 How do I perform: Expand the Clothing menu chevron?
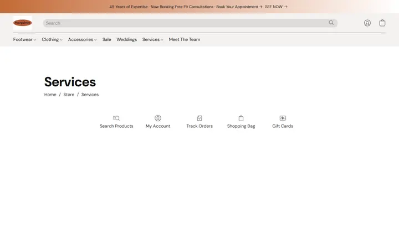click(x=61, y=40)
